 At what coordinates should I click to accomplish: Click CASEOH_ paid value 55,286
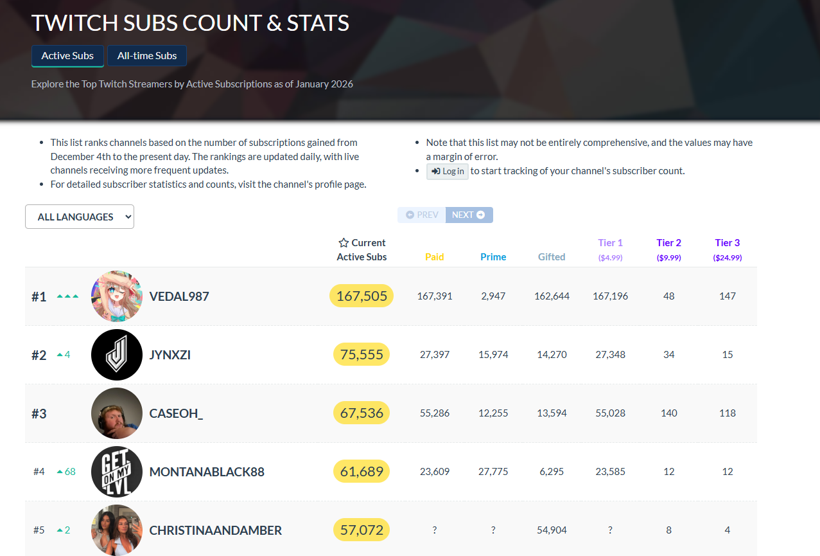point(435,413)
